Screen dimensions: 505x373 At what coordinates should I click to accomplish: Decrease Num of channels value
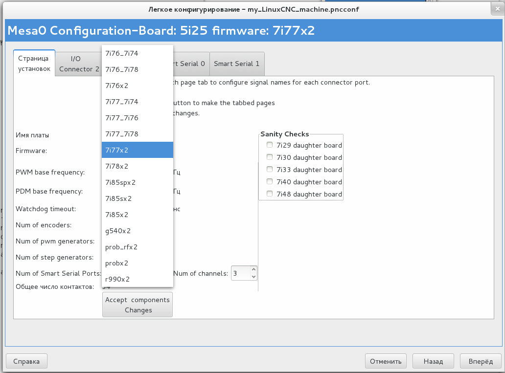tap(254, 277)
